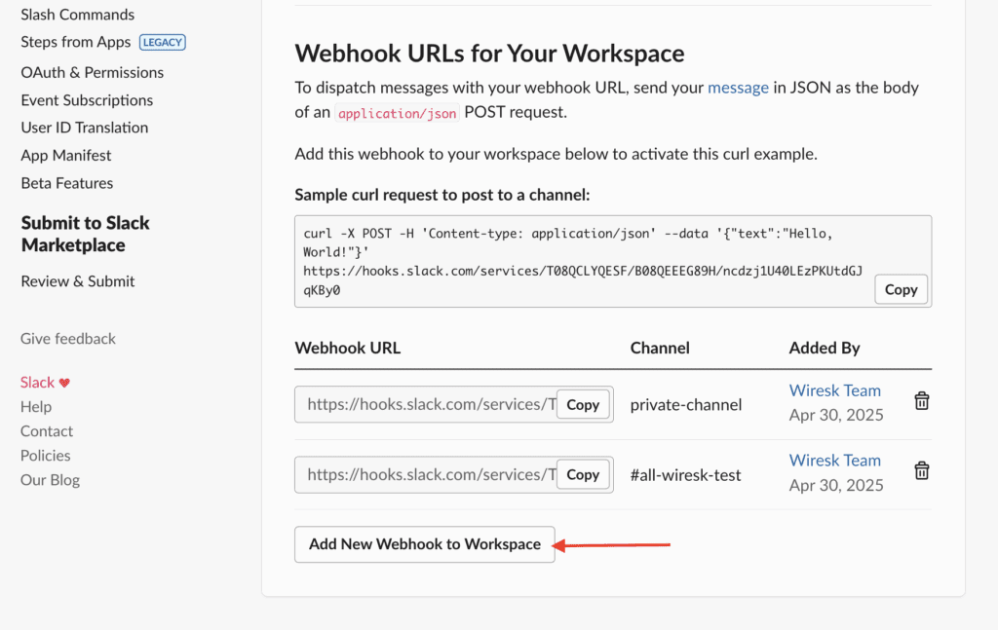Open the Policies link
Image resolution: width=998 pixels, height=630 pixels.
pyautogui.click(x=45, y=456)
